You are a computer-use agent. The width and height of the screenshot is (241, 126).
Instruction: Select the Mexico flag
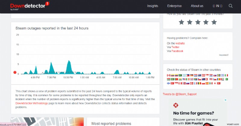[x=211, y=83]
